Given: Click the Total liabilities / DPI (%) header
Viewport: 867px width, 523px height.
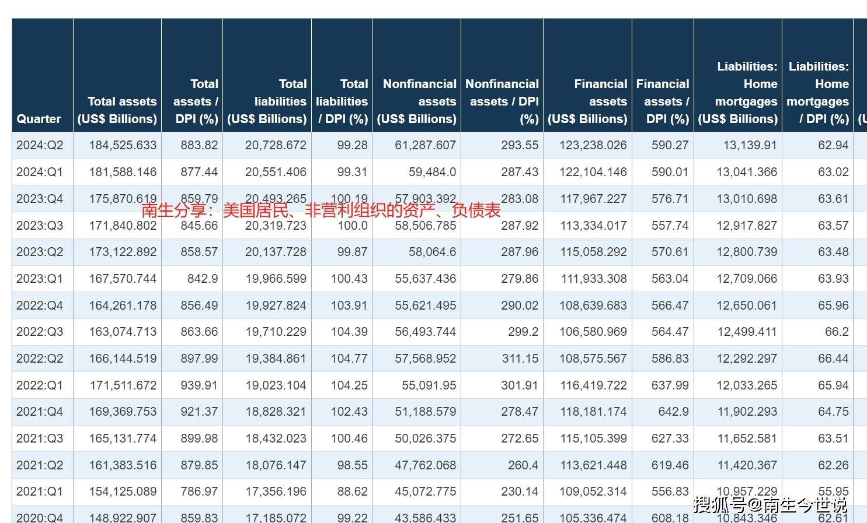Looking at the screenshot, I should tap(342, 101).
